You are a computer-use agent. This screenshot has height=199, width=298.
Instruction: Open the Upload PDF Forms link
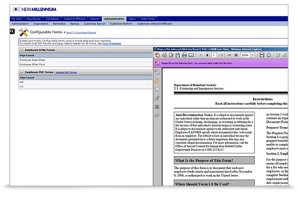coord(66,72)
